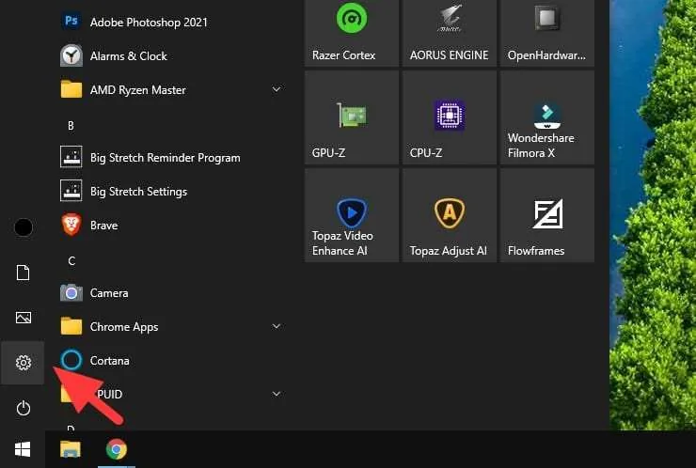Open Topaz Video Enhance AI tile
The width and height of the screenshot is (696, 468).
(352, 215)
